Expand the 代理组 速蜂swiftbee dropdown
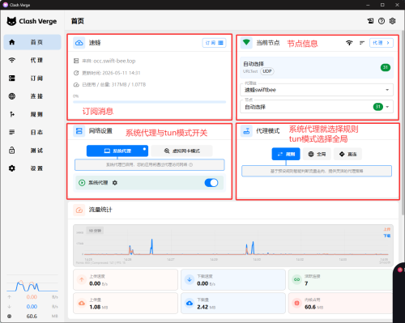The width and height of the screenshot is (405, 323). point(317,90)
